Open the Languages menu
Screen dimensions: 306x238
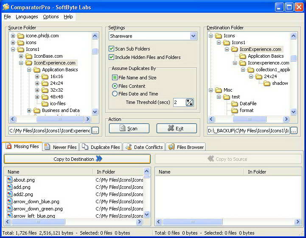[x=27, y=17]
